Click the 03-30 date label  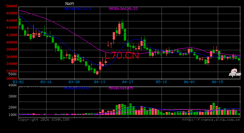pyautogui.click(x=74, y=82)
